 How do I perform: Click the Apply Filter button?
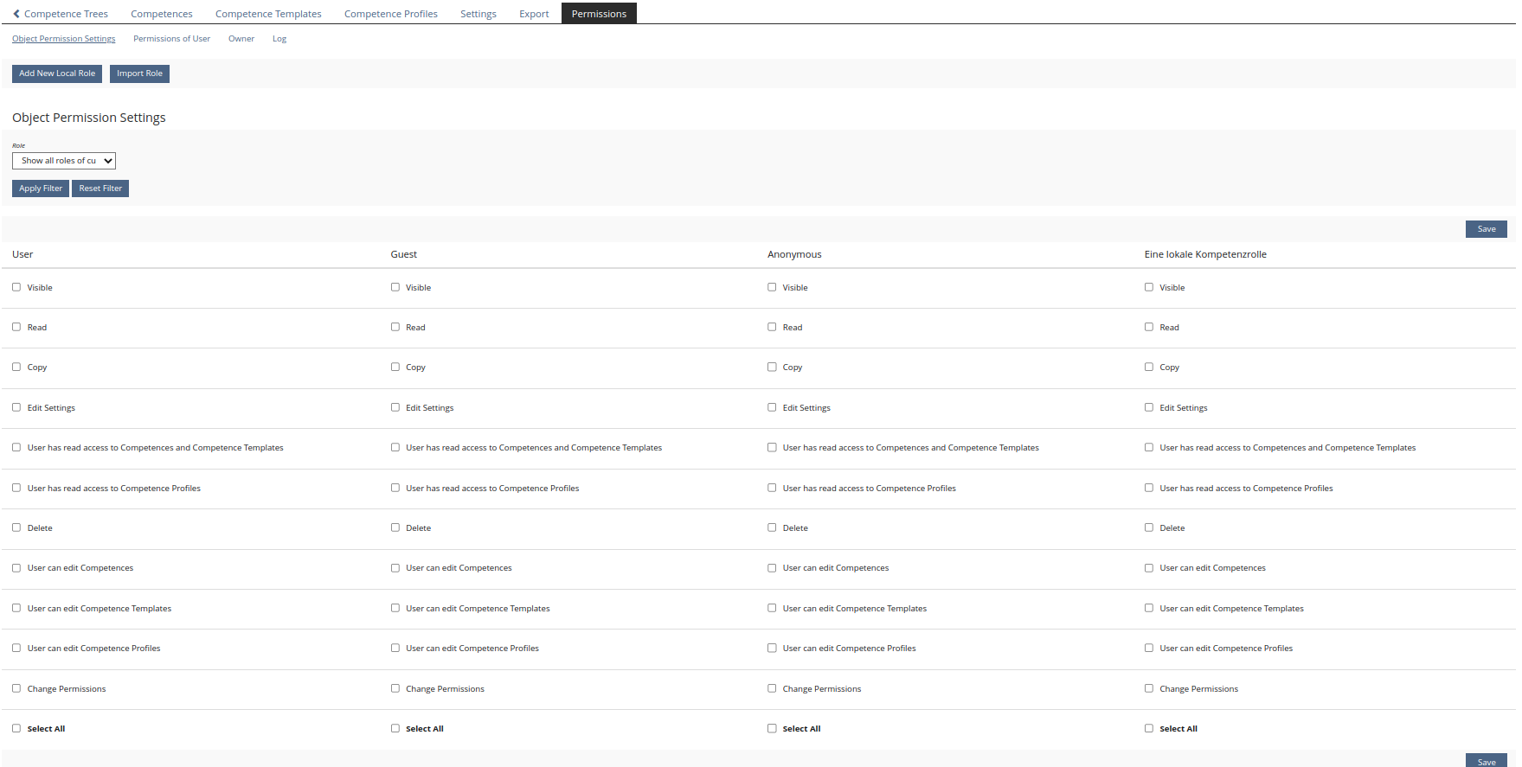point(41,189)
